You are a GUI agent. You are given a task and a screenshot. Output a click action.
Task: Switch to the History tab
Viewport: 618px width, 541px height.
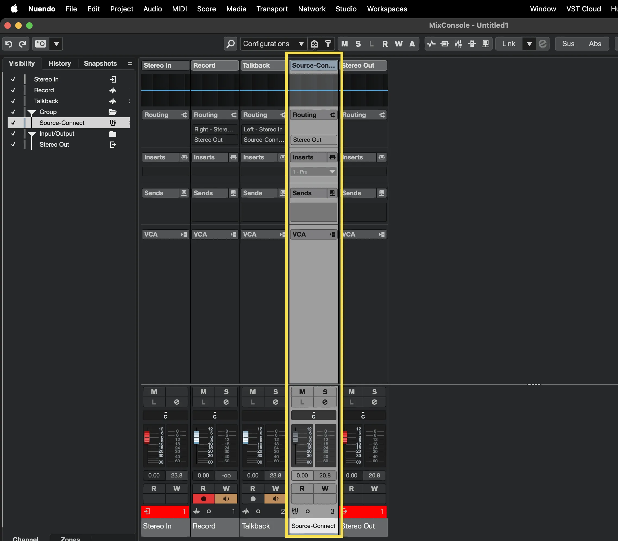[60, 64]
